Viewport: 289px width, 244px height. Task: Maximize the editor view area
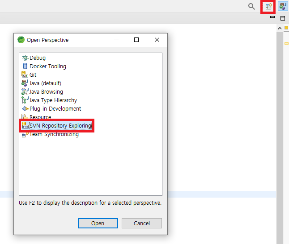283,18
